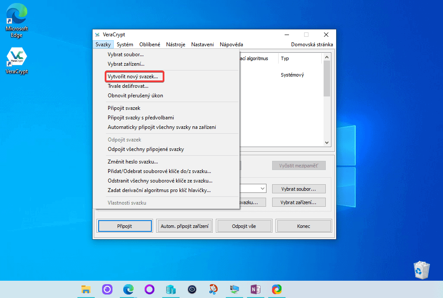Open File Explorer from the taskbar
The width and height of the screenshot is (443, 298).
86,289
